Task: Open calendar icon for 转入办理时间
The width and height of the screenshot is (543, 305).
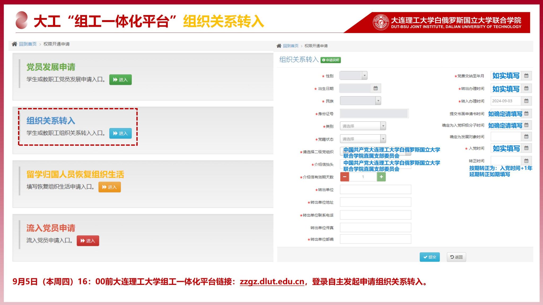Action: [526, 101]
